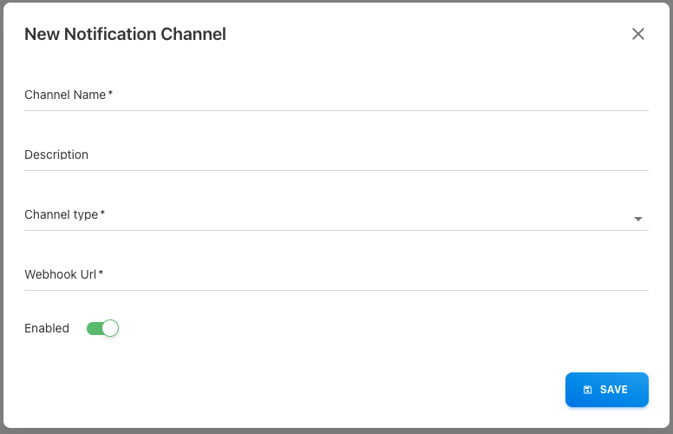This screenshot has height=434, width=673.
Task: Click the Channel Name label
Action: click(65, 95)
